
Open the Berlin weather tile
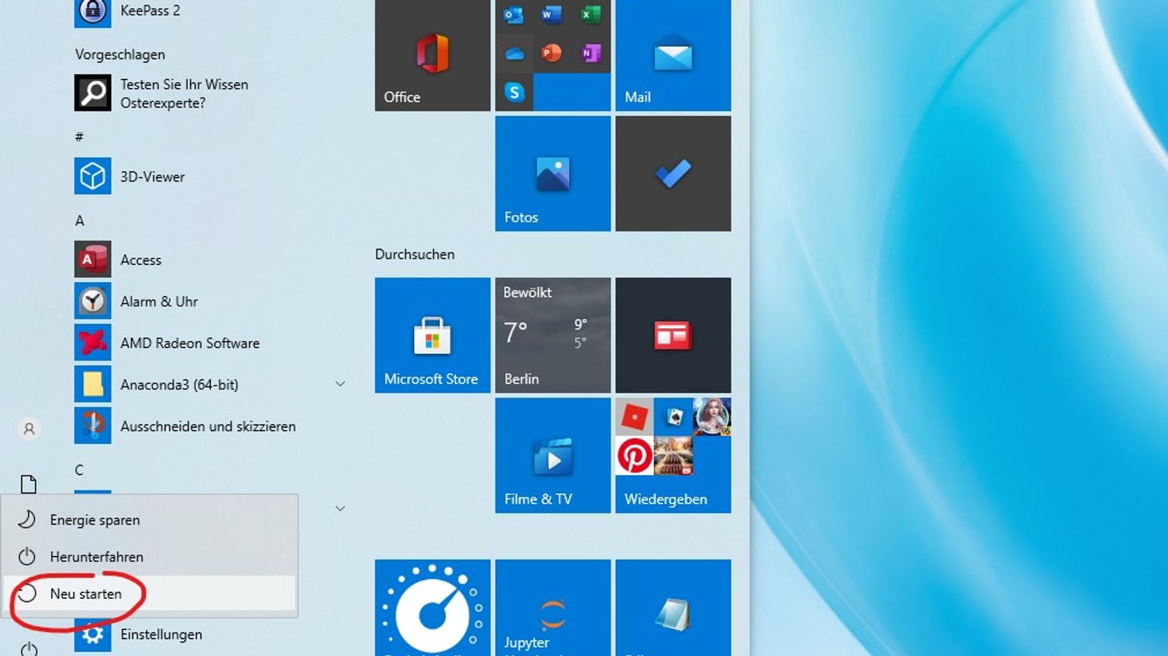(x=553, y=335)
